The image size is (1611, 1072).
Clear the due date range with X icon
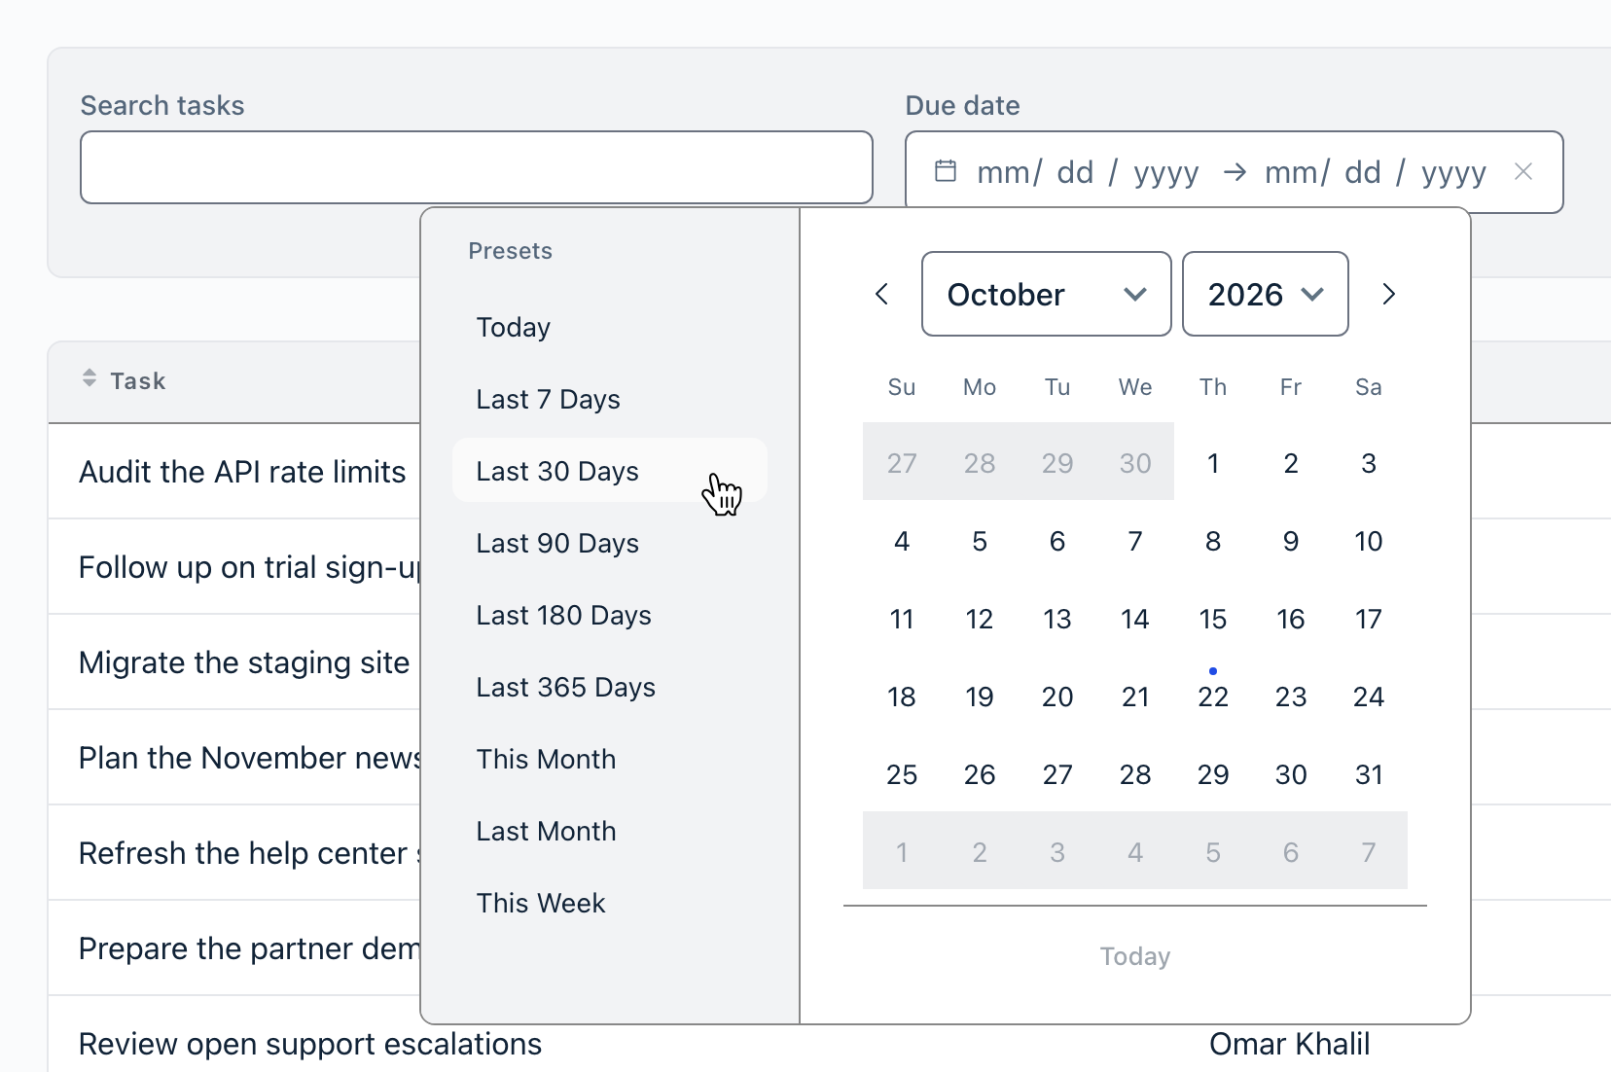1523,171
